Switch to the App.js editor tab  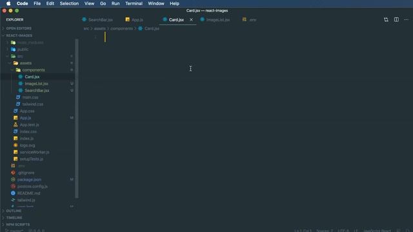click(137, 20)
